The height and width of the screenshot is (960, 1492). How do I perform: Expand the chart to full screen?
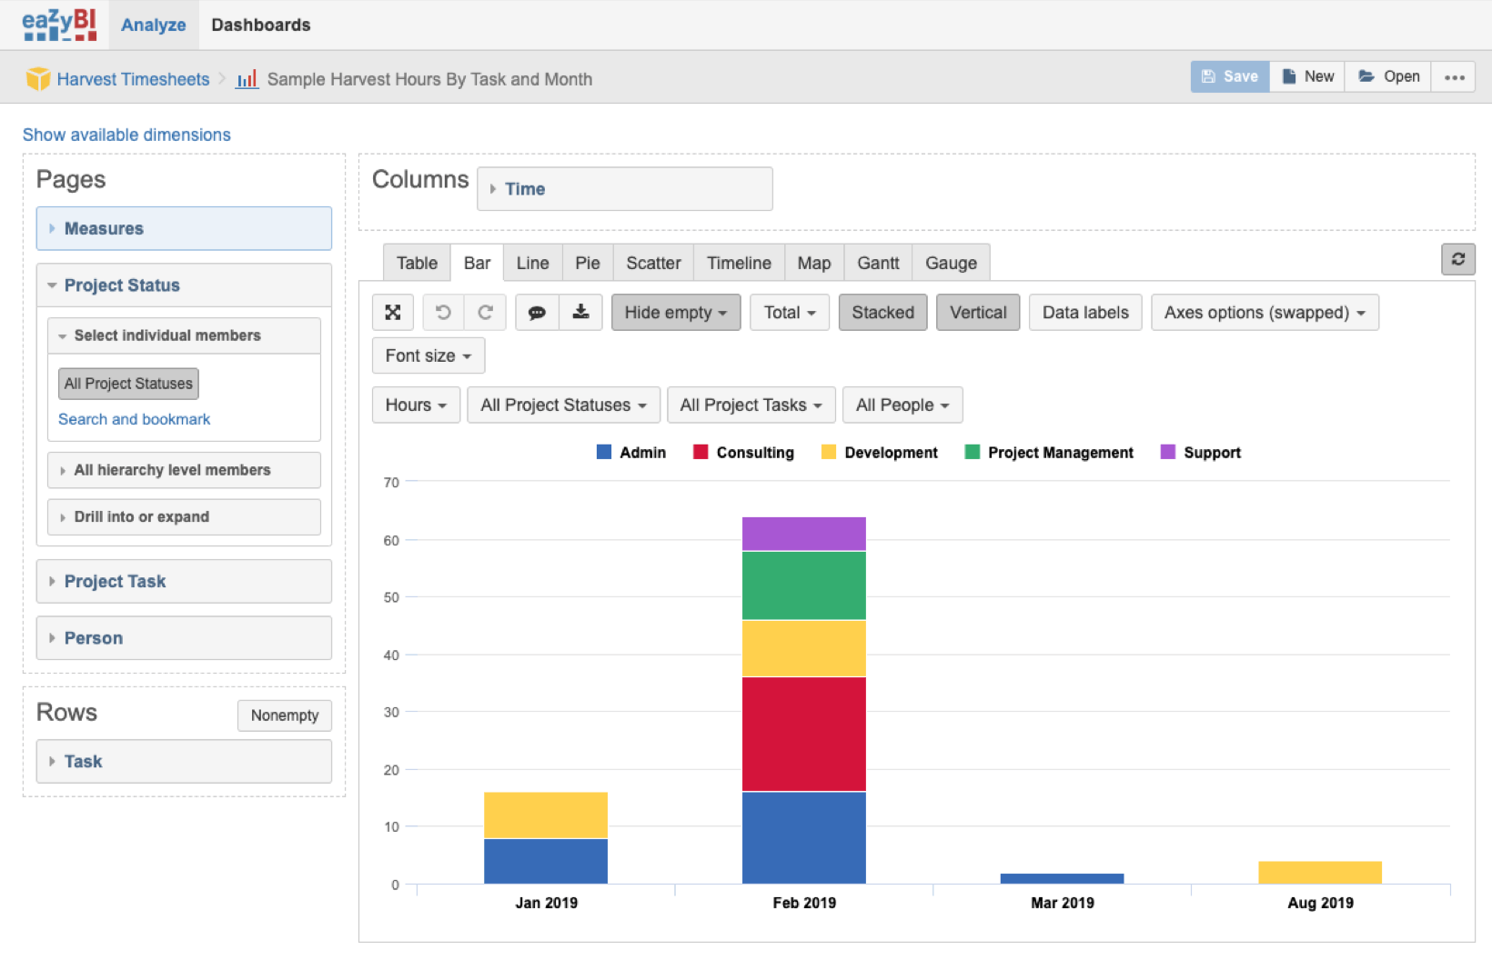pos(392,312)
